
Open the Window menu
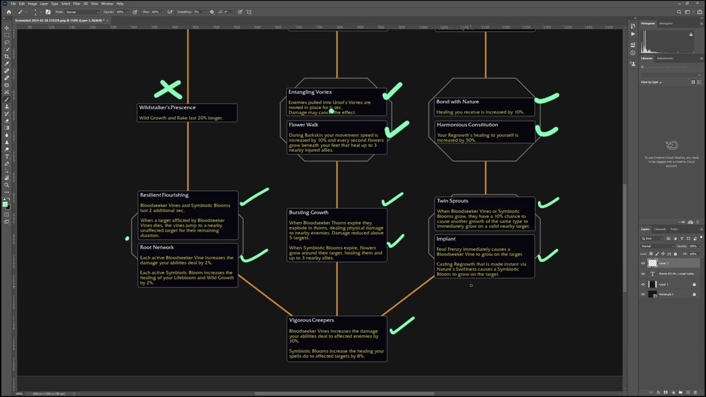pyautogui.click(x=107, y=3)
